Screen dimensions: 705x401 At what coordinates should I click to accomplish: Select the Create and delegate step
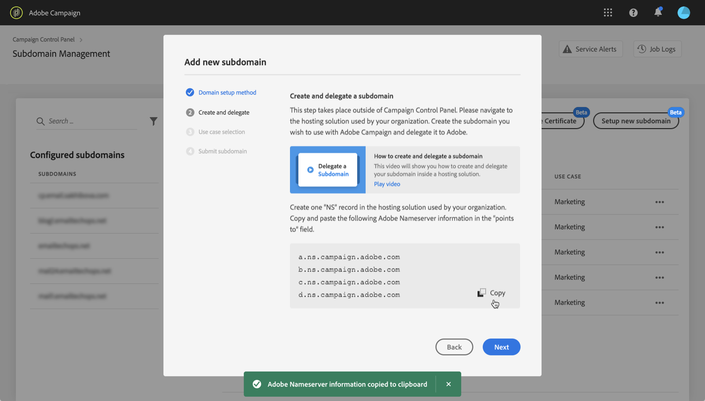[224, 112]
